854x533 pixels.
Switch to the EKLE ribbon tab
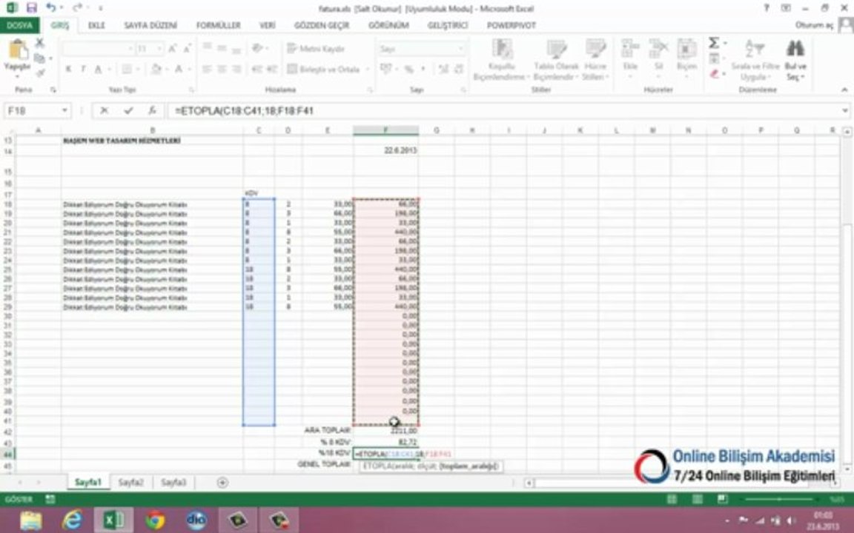(96, 26)
